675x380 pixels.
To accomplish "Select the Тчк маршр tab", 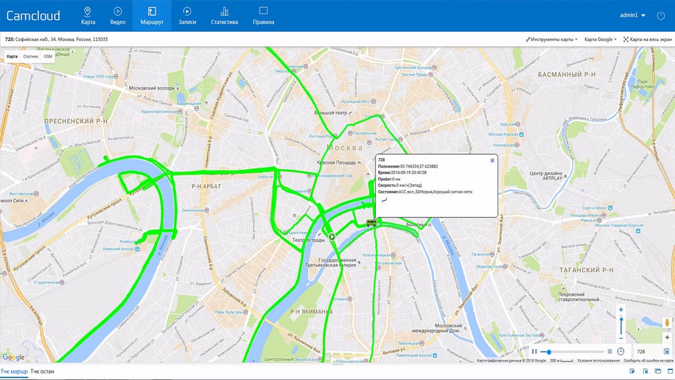I will (x=14, y=372).
